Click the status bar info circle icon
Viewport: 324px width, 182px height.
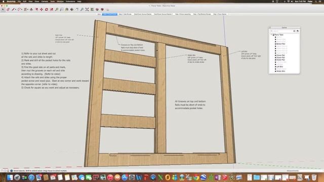click(x=11, y=171)
